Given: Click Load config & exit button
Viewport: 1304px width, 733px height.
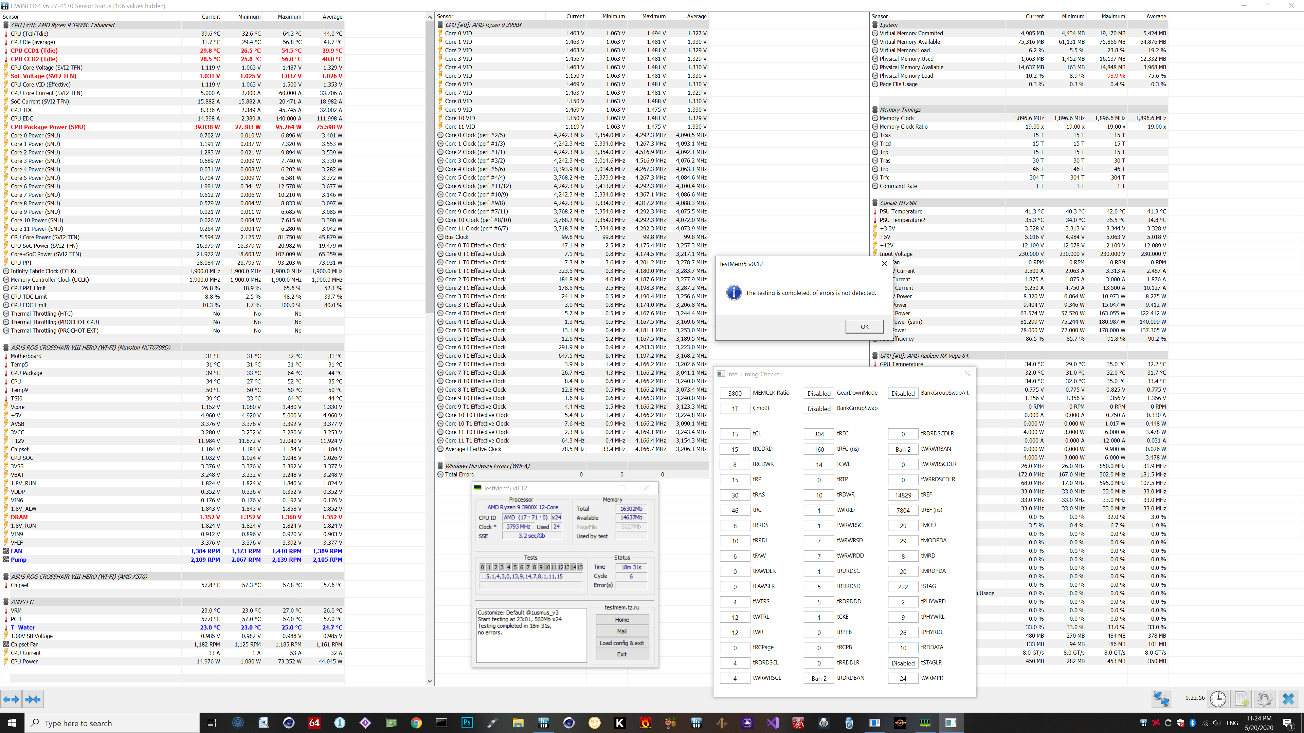Looking at the screenshot, I should (622, 643).
